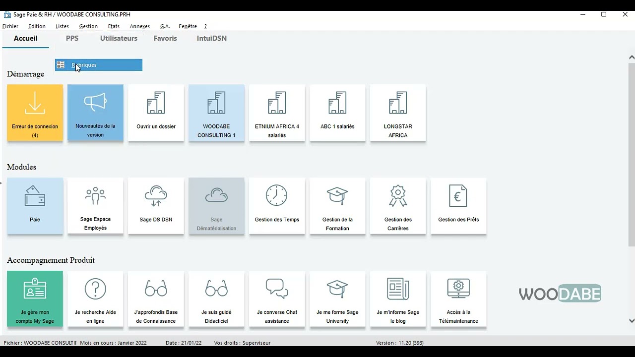Open ABC 1 salariés company tile
The width and height of the screenshot is (635, 357).
click(337, 113)
